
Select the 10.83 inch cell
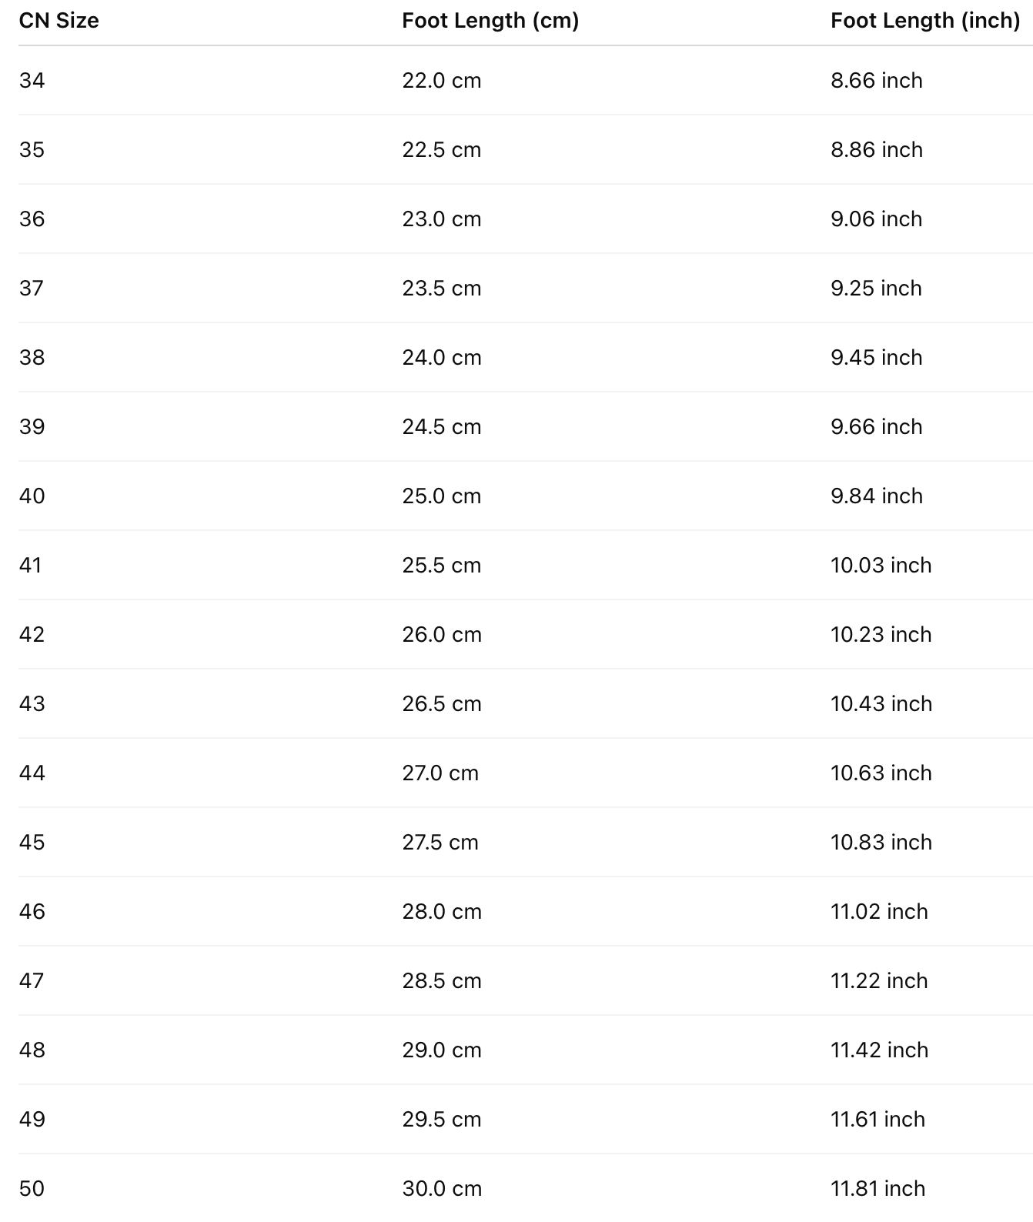pyautogui.click(x=881, y=843)
